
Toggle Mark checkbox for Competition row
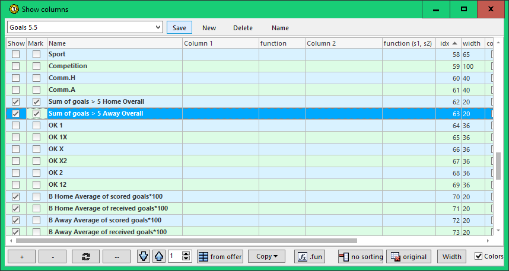(x=37, y=66)
